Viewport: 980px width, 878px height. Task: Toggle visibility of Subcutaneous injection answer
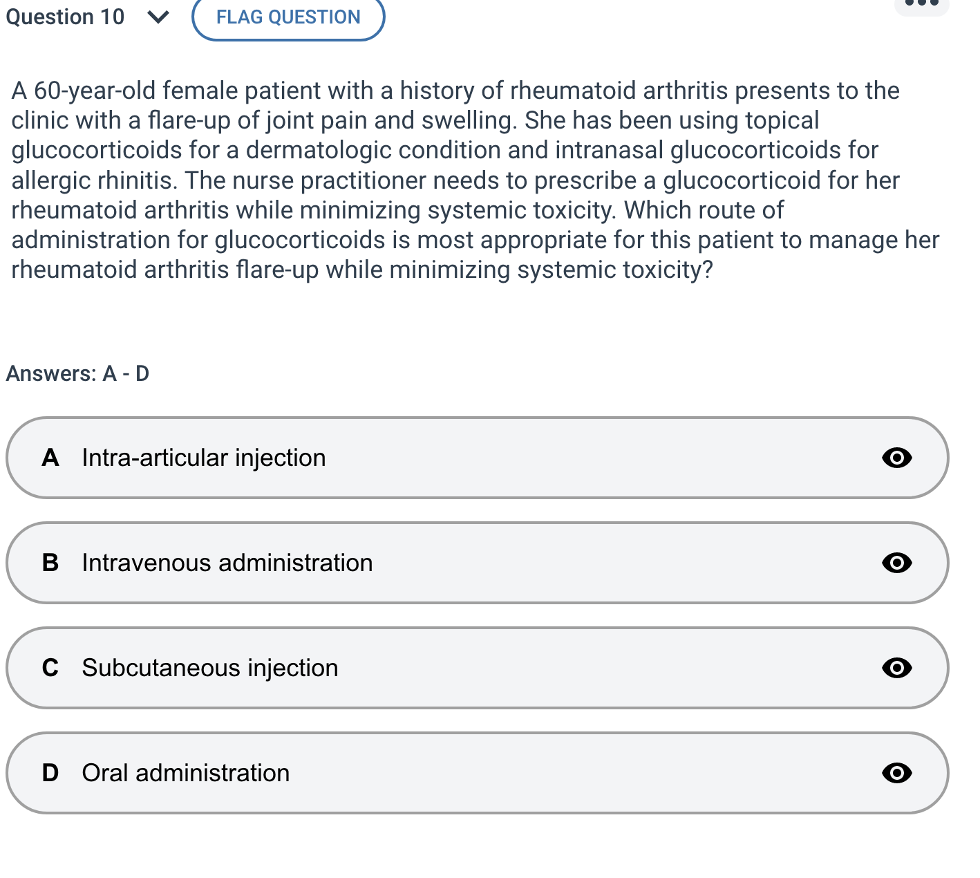896,668
